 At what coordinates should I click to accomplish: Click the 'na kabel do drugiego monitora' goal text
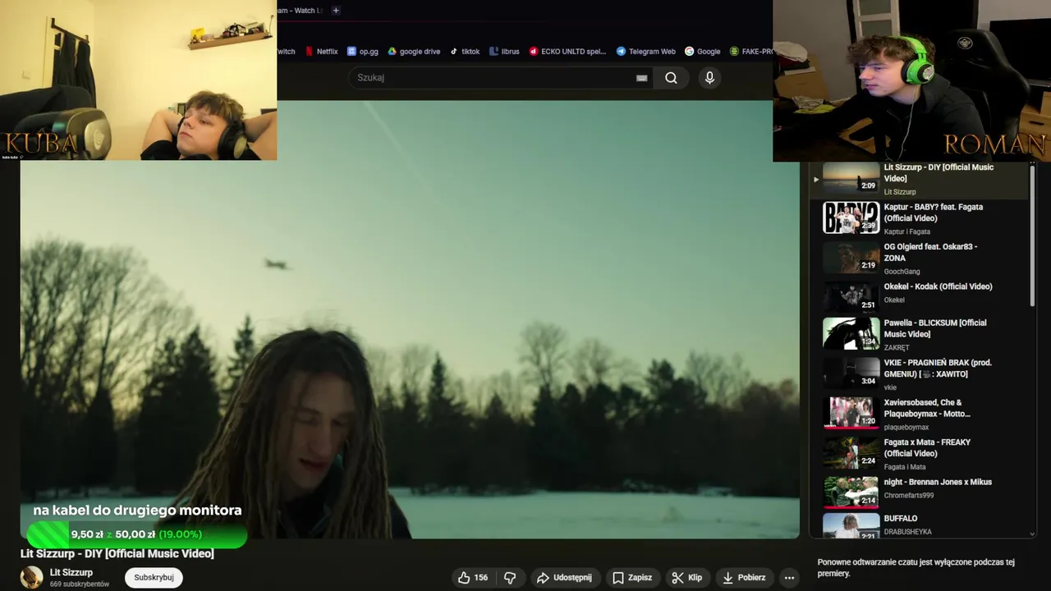pos(137,511)
